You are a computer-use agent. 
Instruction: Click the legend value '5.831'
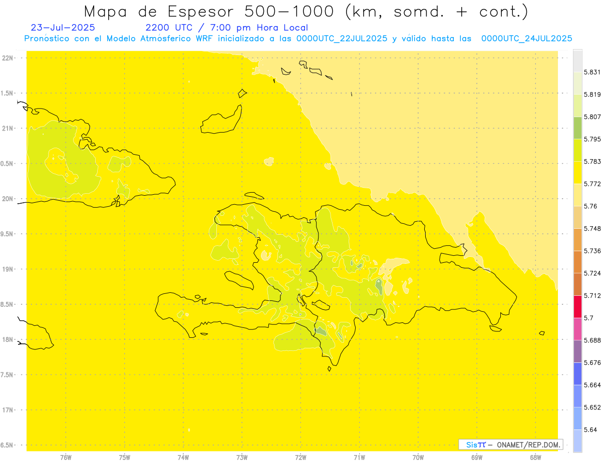click(592, 72)
